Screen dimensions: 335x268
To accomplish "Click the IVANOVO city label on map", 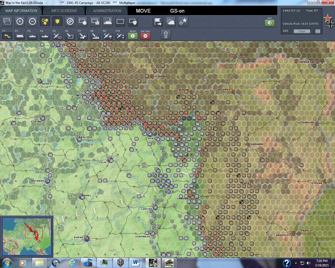I will pos(147,46).
